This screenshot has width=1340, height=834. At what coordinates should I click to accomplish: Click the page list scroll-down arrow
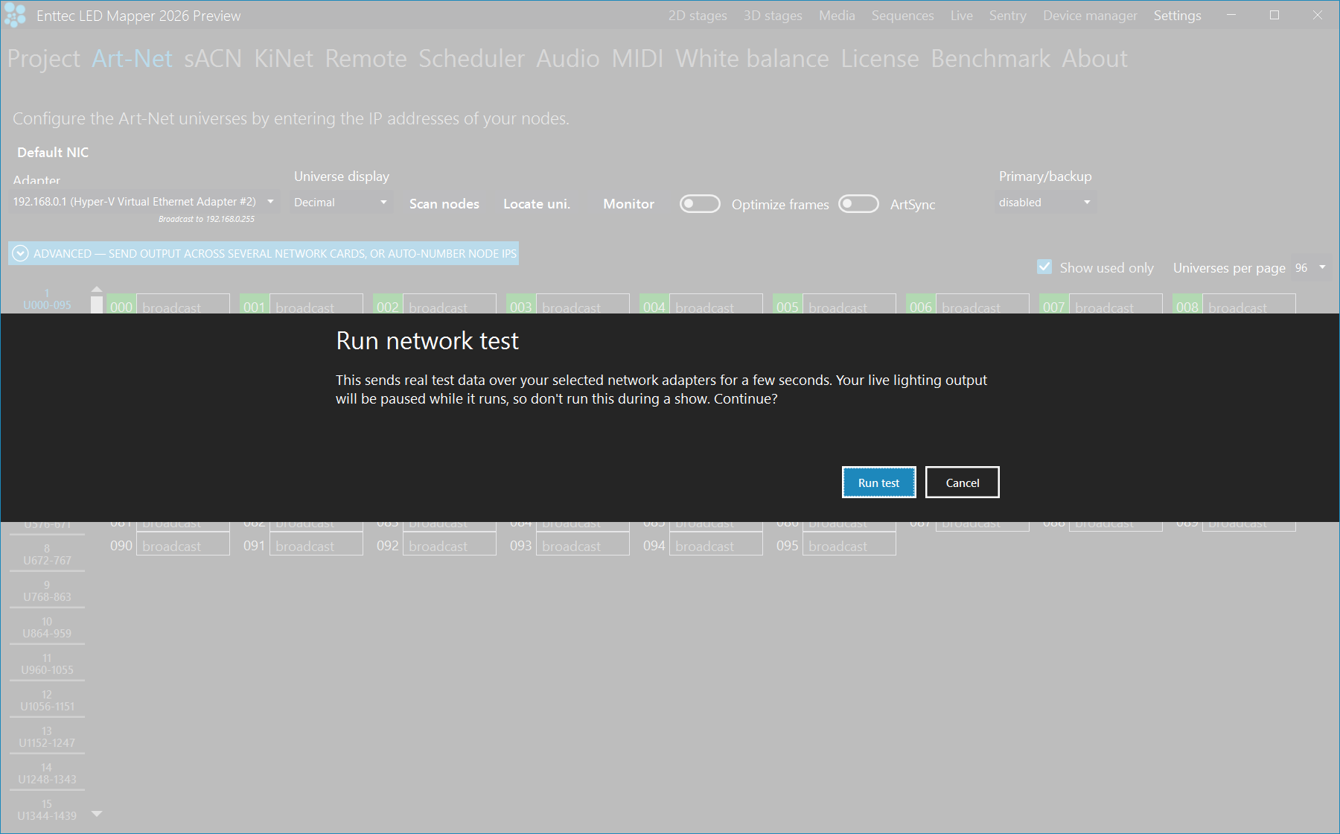97,814
